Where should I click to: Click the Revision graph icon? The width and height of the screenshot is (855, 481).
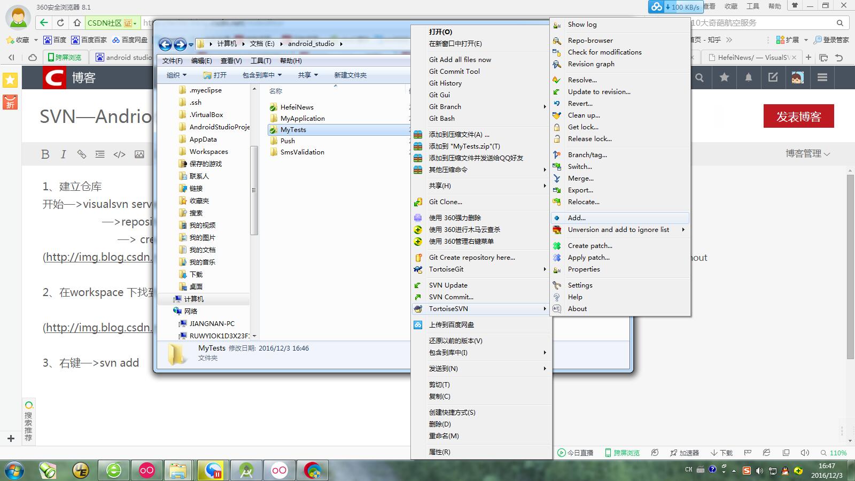(x=557, y=64)
